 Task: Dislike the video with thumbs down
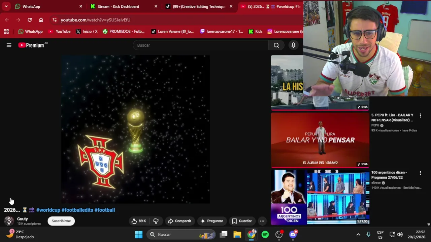[x=156, y=221]
